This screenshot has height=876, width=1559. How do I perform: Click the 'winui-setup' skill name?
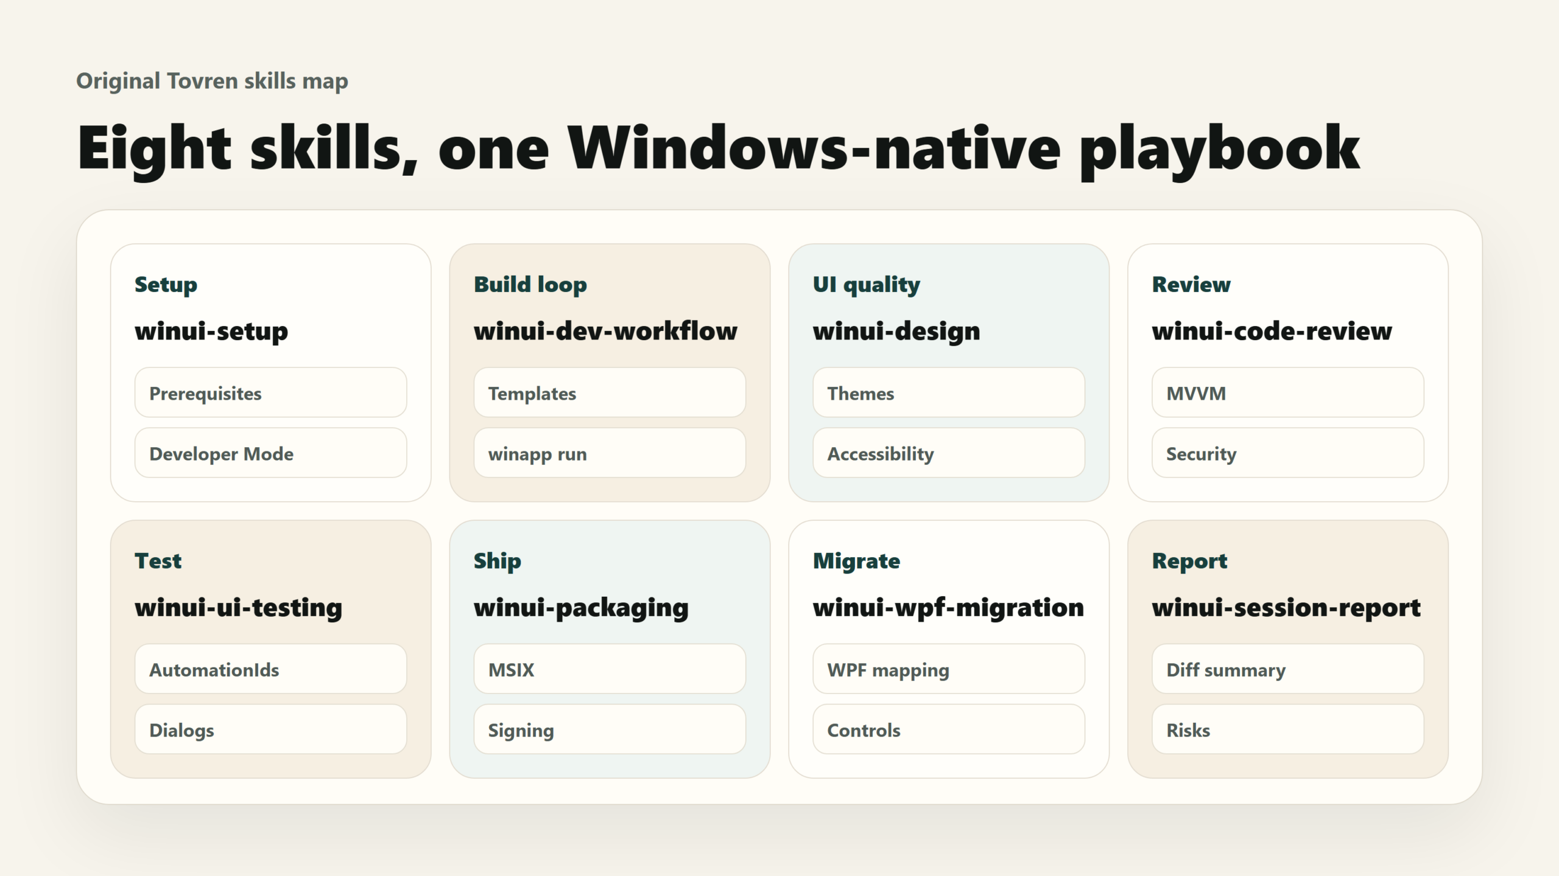[x=211, y=332]
